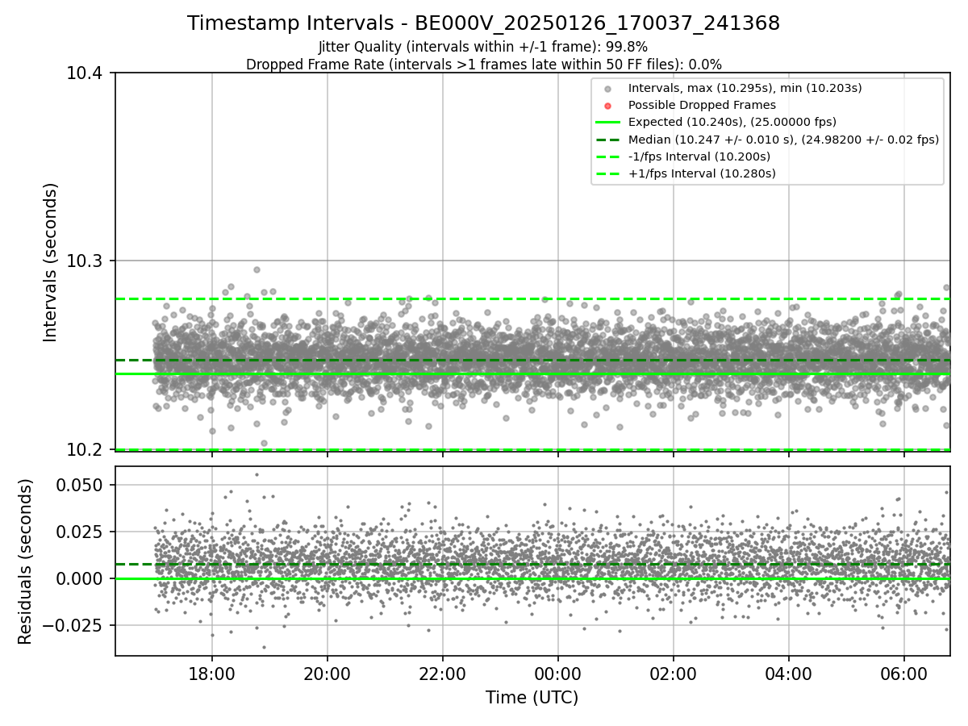Viewport: 968px width, 726px height.
Task: Click the gray dot marker beside "Intervals, max" in legend
Action: point(608,89)
